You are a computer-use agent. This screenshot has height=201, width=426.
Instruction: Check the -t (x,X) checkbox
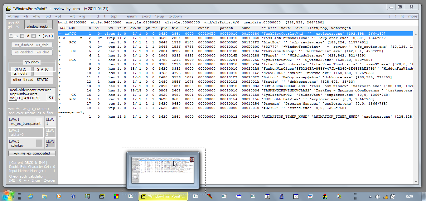click(x=34, y=36)
